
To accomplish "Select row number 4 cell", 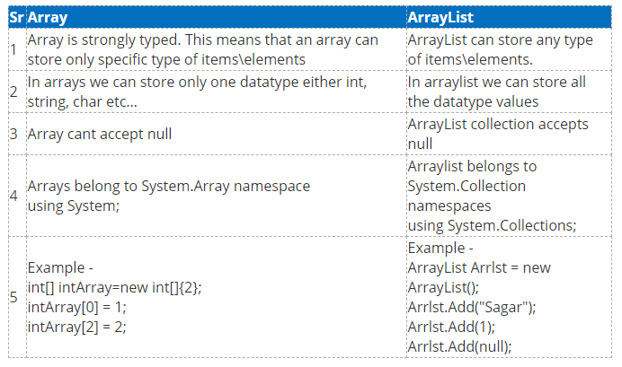I will tap(17, 196).
